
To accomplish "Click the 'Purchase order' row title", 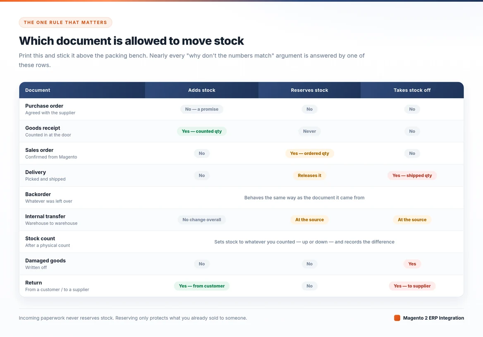I will [x=44, y=106].
